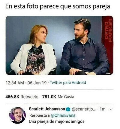Image resolution: width=120 pixels, height=129 pixels.
Task: Open the reply author's round profile avatar
Action: coord(17,115)
